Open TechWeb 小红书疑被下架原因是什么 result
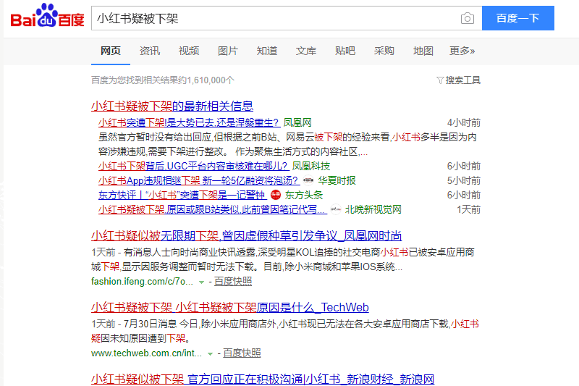 pos(229,307)
